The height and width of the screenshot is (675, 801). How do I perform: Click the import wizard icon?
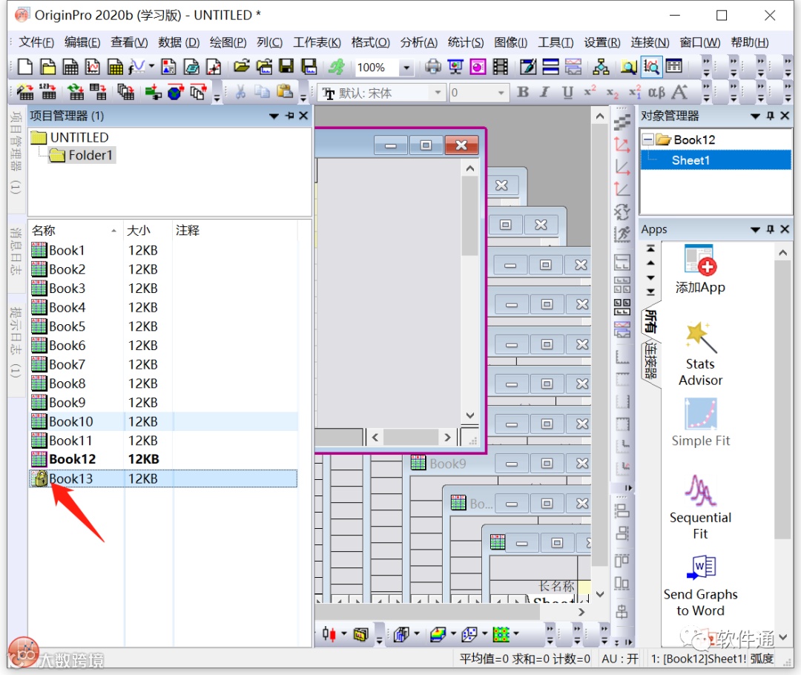click(25, 93)
